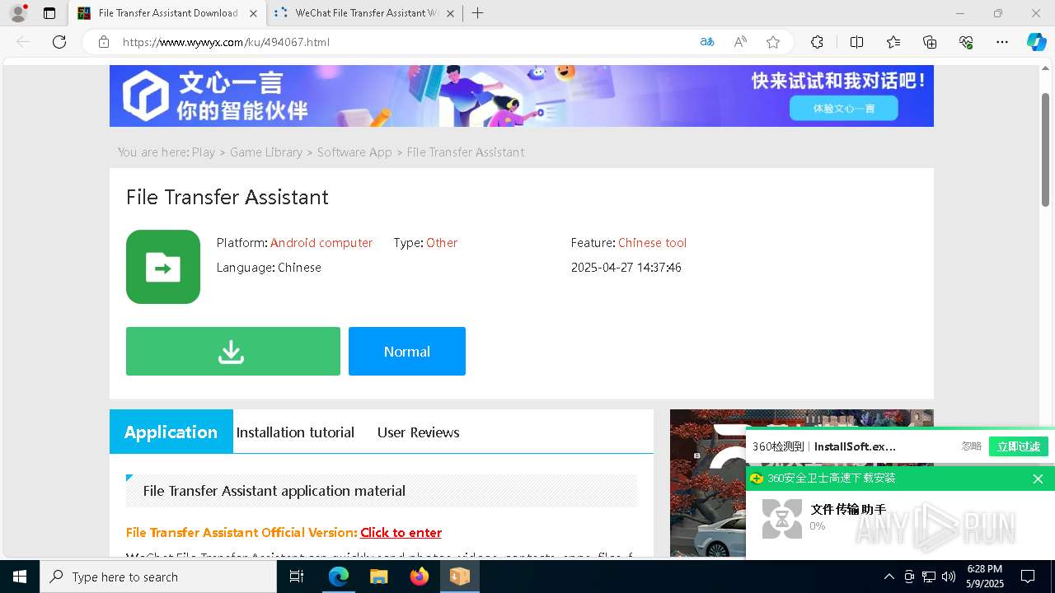Go to Play breadcrumb link

203,152
